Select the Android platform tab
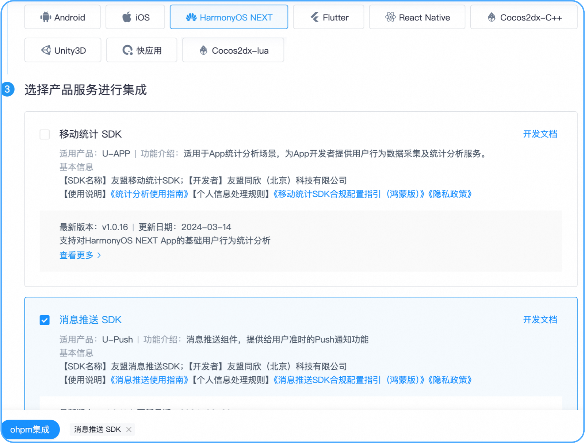This screenshot has width=585, height=443. click(x=62, y=17)
